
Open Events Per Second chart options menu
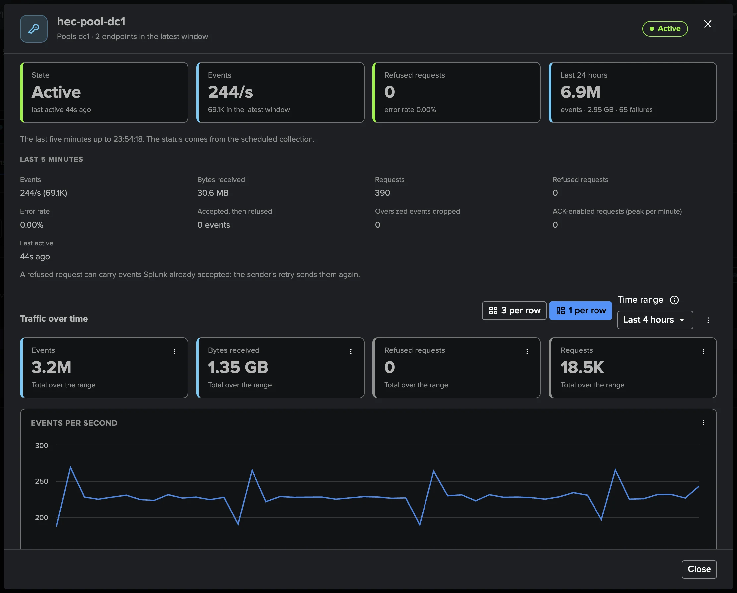(703, 422)
